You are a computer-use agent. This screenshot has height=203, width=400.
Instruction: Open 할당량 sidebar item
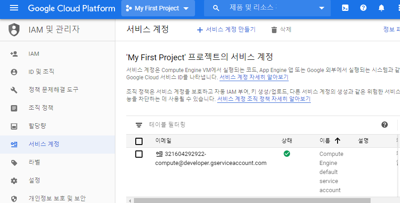pyautogui.click(x=57, y=126)
